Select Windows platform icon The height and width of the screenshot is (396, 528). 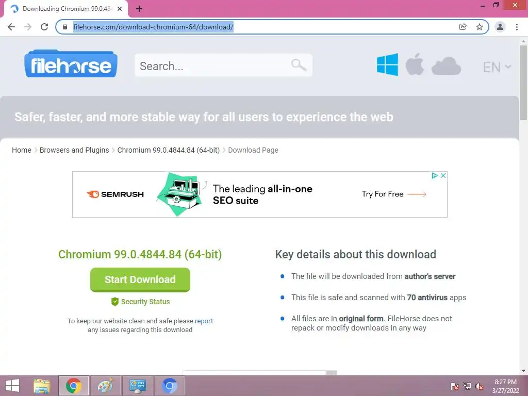[387, 64]
